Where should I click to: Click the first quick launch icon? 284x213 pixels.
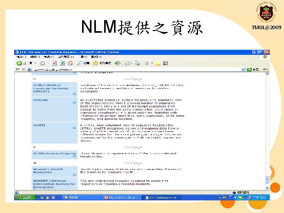tap(42, 198)
